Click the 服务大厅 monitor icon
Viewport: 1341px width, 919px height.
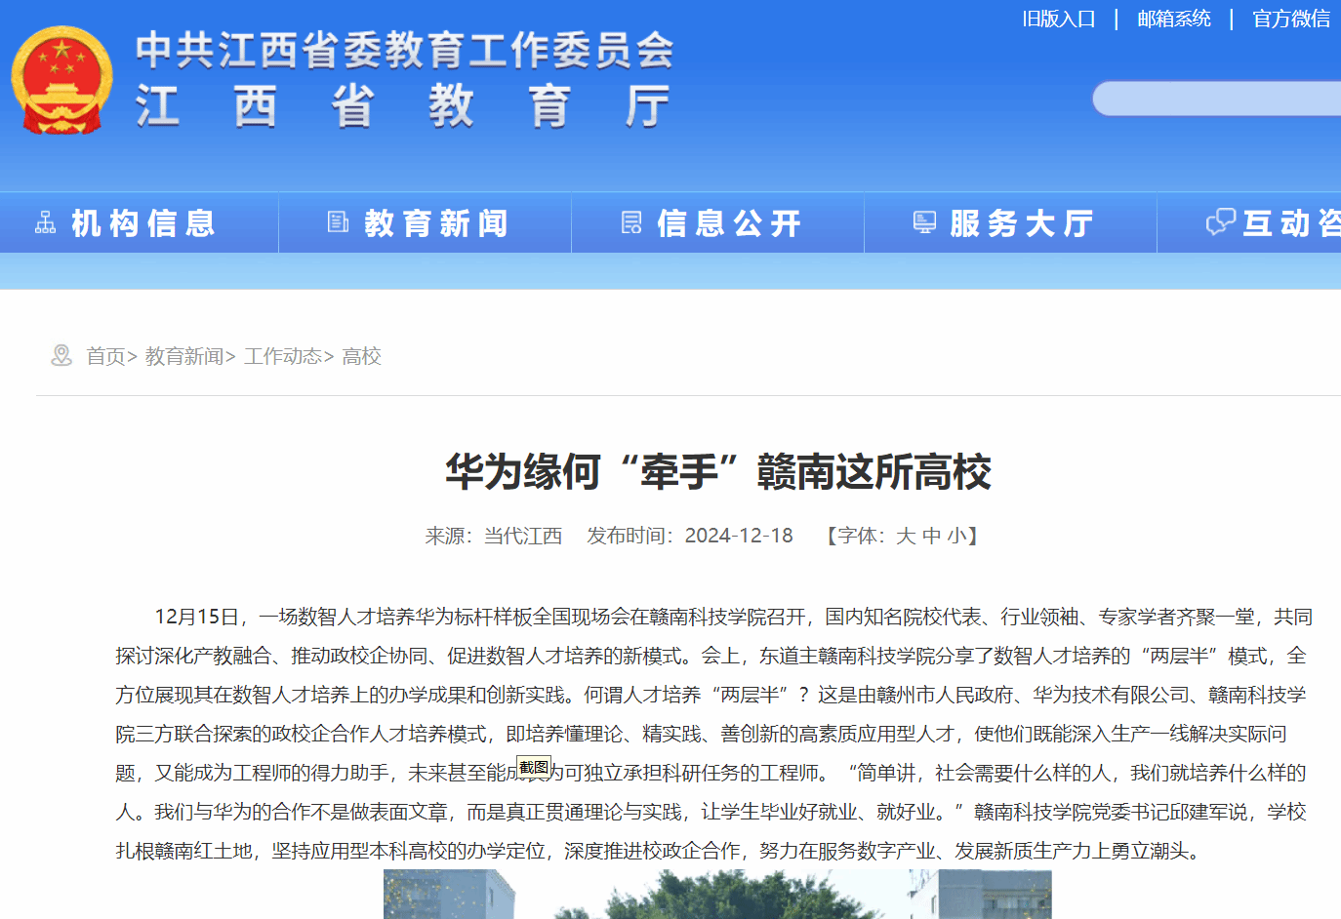tap(924, 223)
